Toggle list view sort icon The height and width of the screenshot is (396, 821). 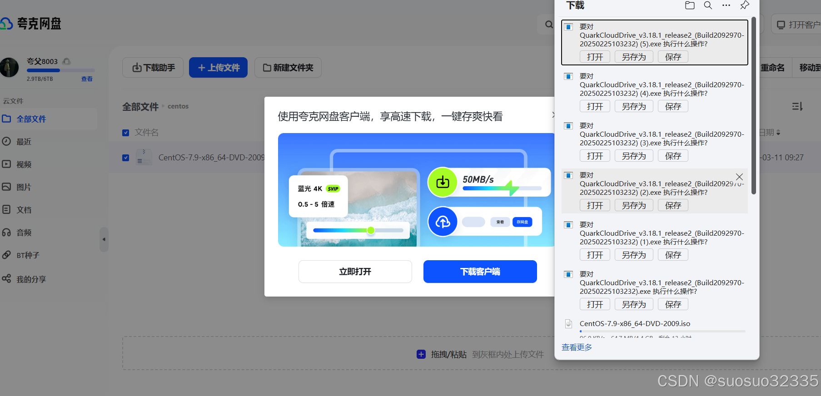click(x=797, y=106)
